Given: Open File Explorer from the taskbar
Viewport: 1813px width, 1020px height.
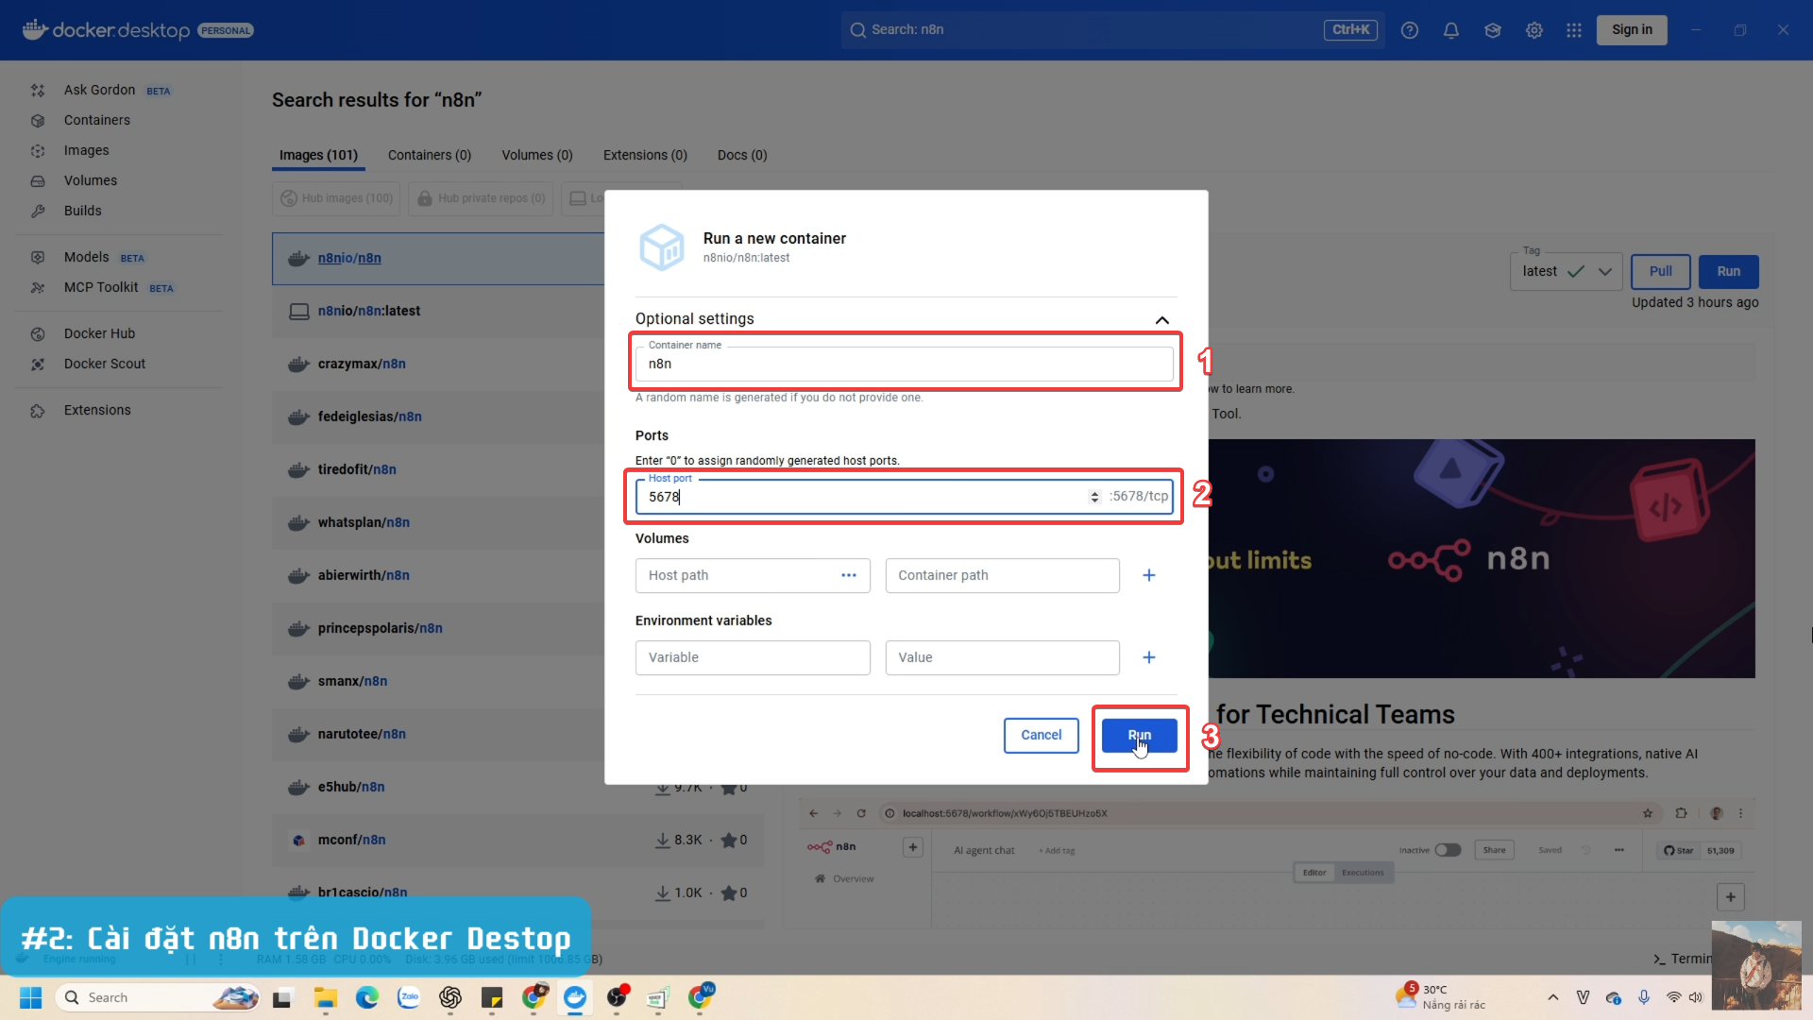Looking at the screenshot, I should click(x=326, y=997).
